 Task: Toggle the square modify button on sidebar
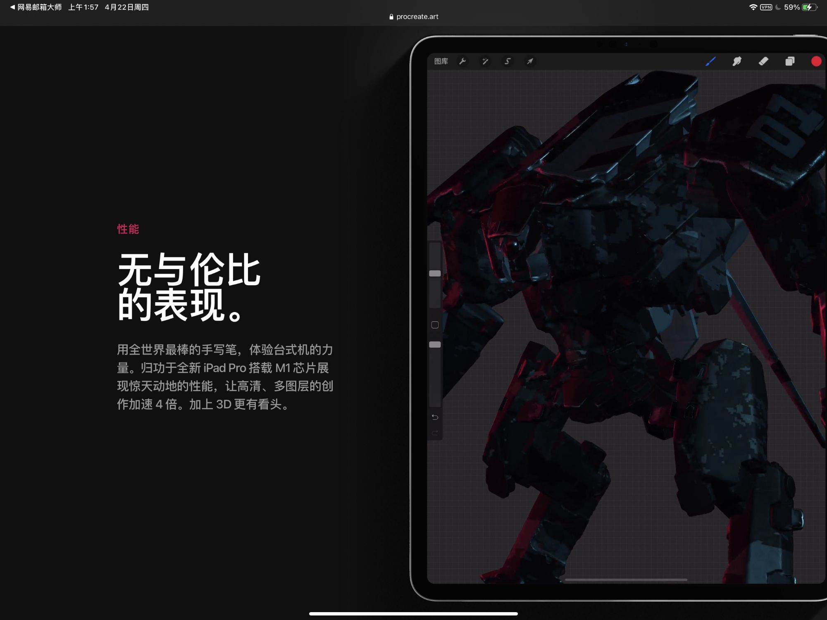point(435,325)
